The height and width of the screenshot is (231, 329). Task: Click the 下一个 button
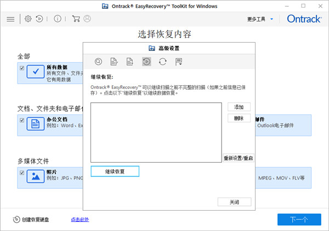pyautogui.click(x=299, y=220)
